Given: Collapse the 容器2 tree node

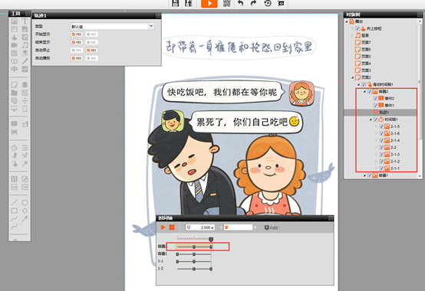Looking at the screenshot, I should click(x=364, y=92).
